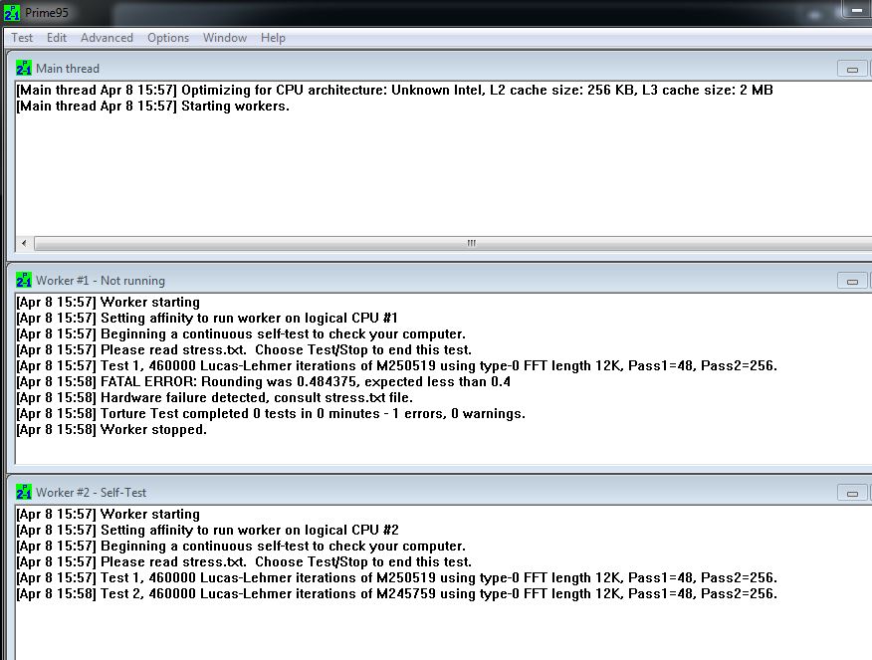
Task: Click the 'Optimizing for CPU architecture' log line
Action: [394, 90]
